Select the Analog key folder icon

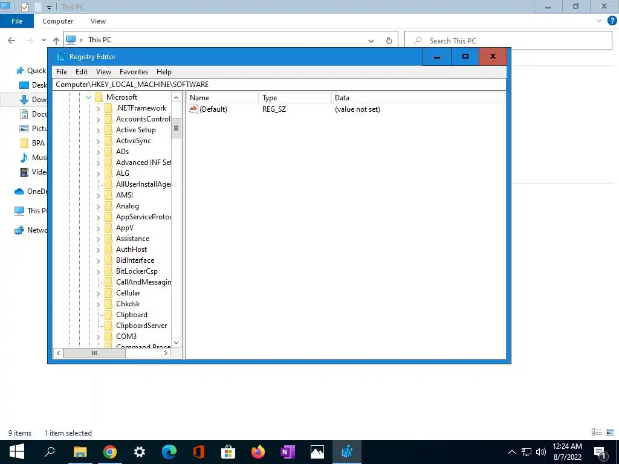point(109,206)
